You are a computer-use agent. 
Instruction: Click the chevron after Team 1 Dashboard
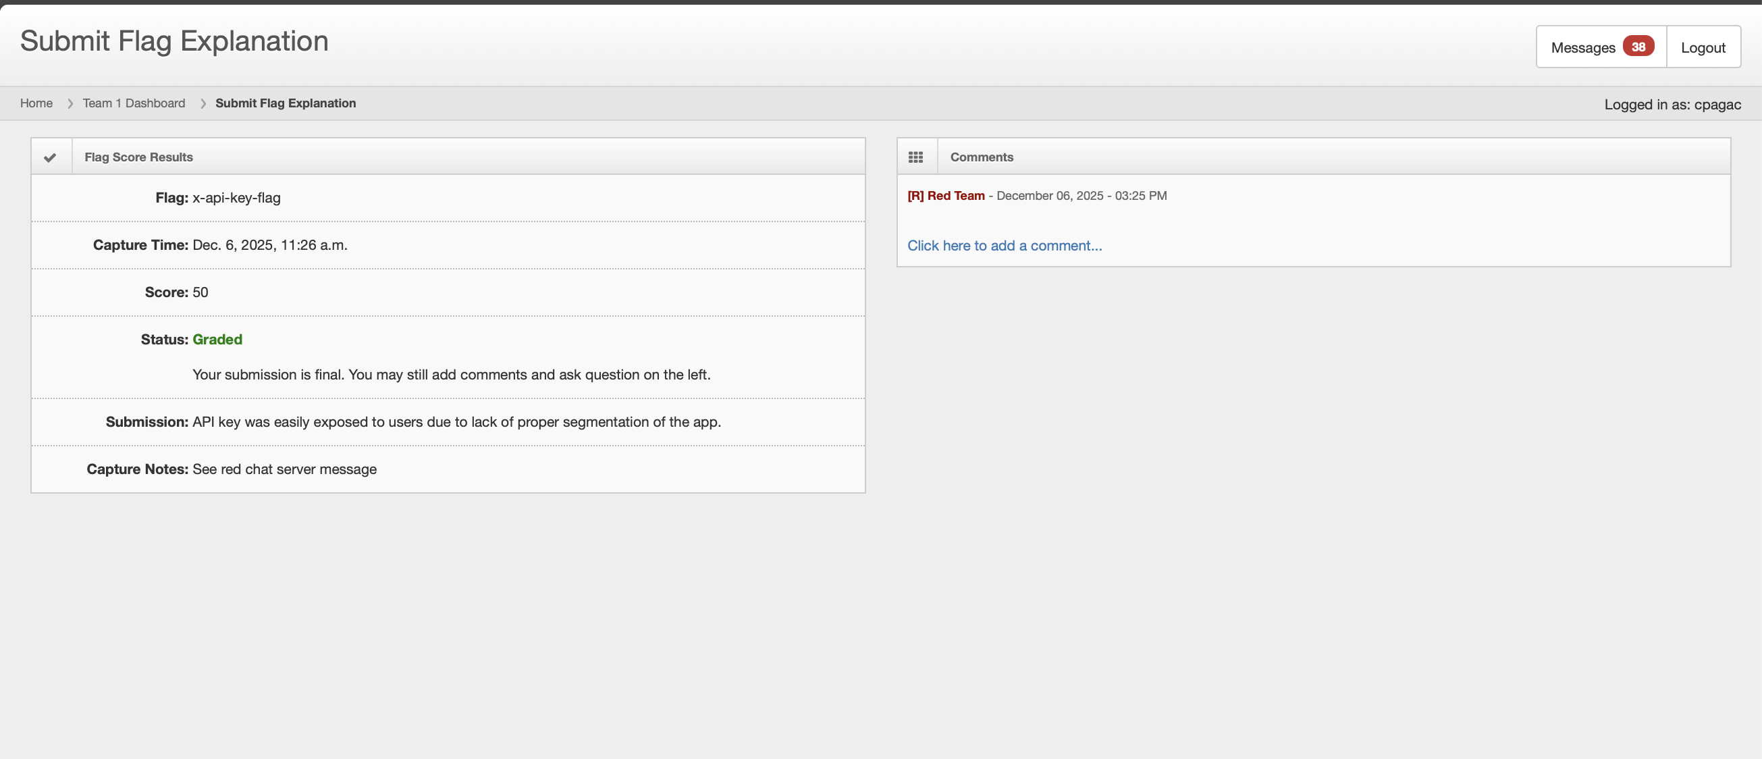point(203,103)
